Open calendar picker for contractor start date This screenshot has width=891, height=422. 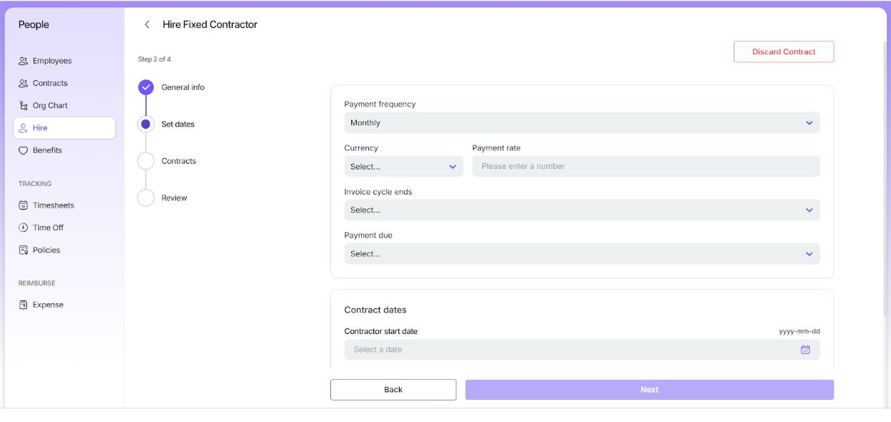coord(805,350)
